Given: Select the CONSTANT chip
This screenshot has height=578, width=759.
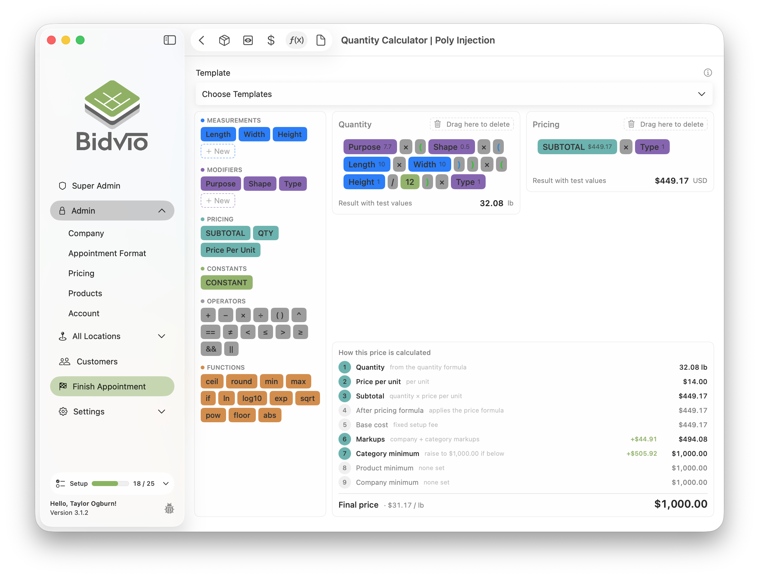Looking at the screenshot, I should (226, 282).
